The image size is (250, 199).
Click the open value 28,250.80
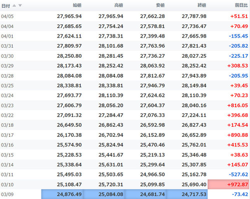[69, 56]
